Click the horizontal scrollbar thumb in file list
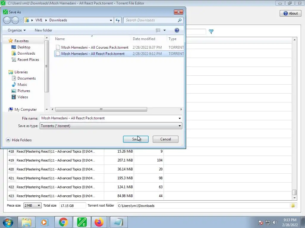 (x=101, y=109)
